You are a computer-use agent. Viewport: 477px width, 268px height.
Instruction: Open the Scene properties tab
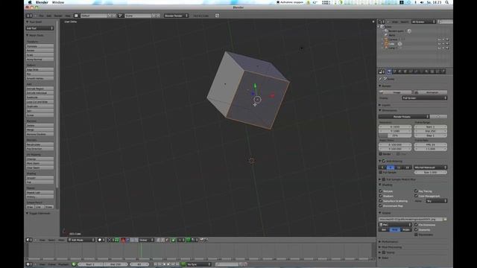pos(394,71)
